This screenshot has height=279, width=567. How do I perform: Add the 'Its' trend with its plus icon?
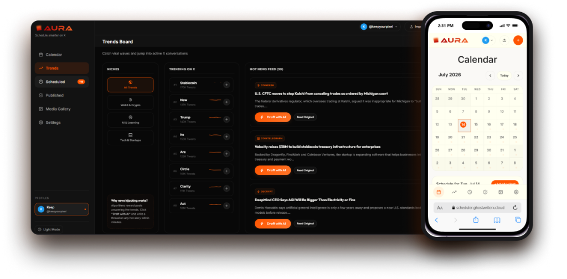point(226,137)
